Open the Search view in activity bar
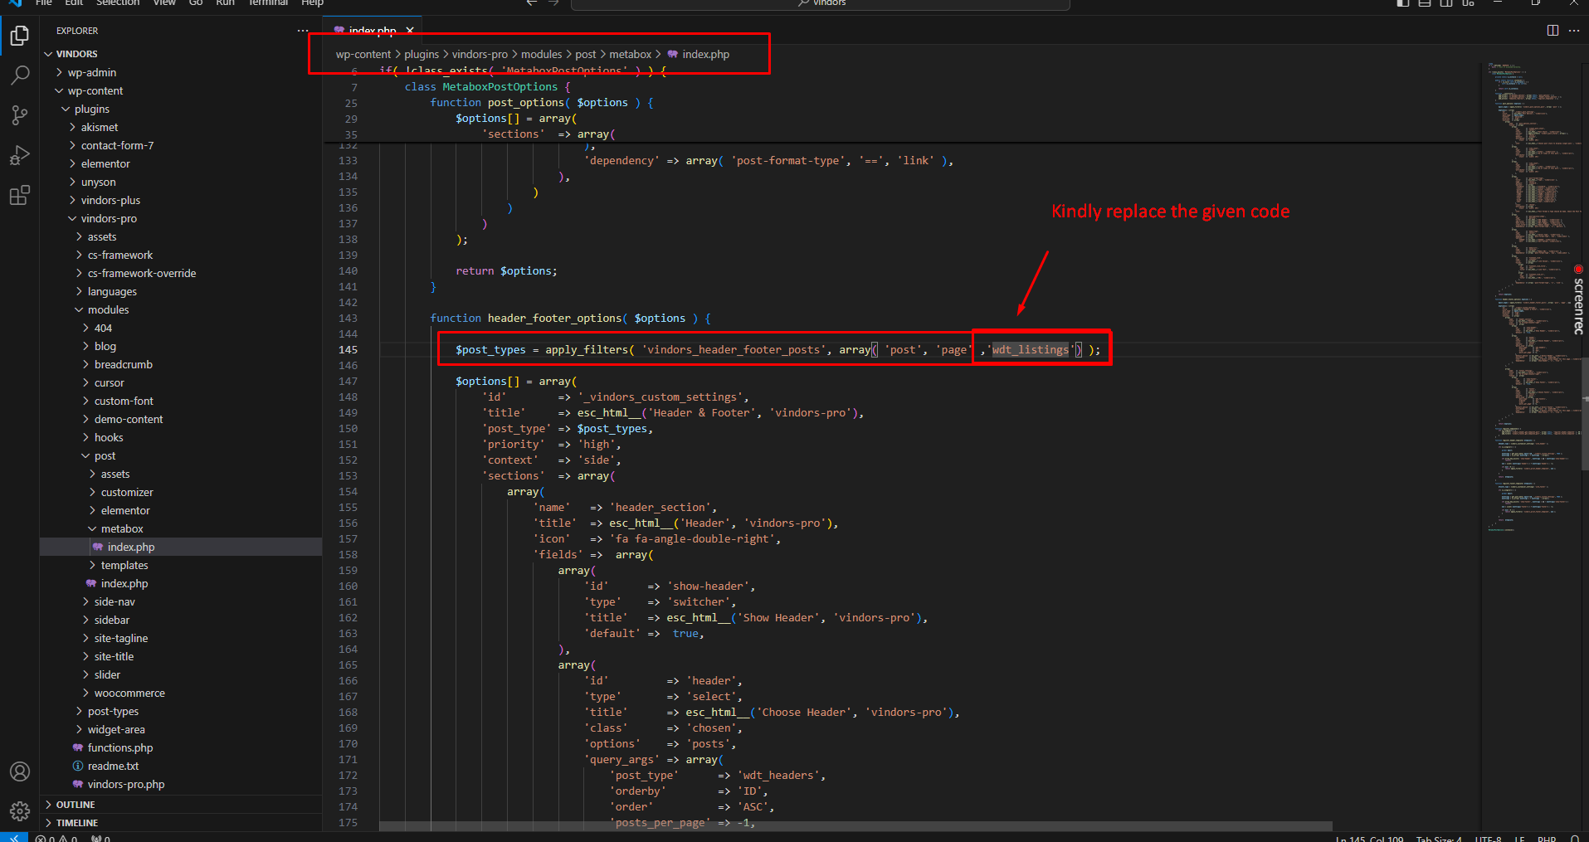This screenshot has width=1589, height=842. (20, 75)
